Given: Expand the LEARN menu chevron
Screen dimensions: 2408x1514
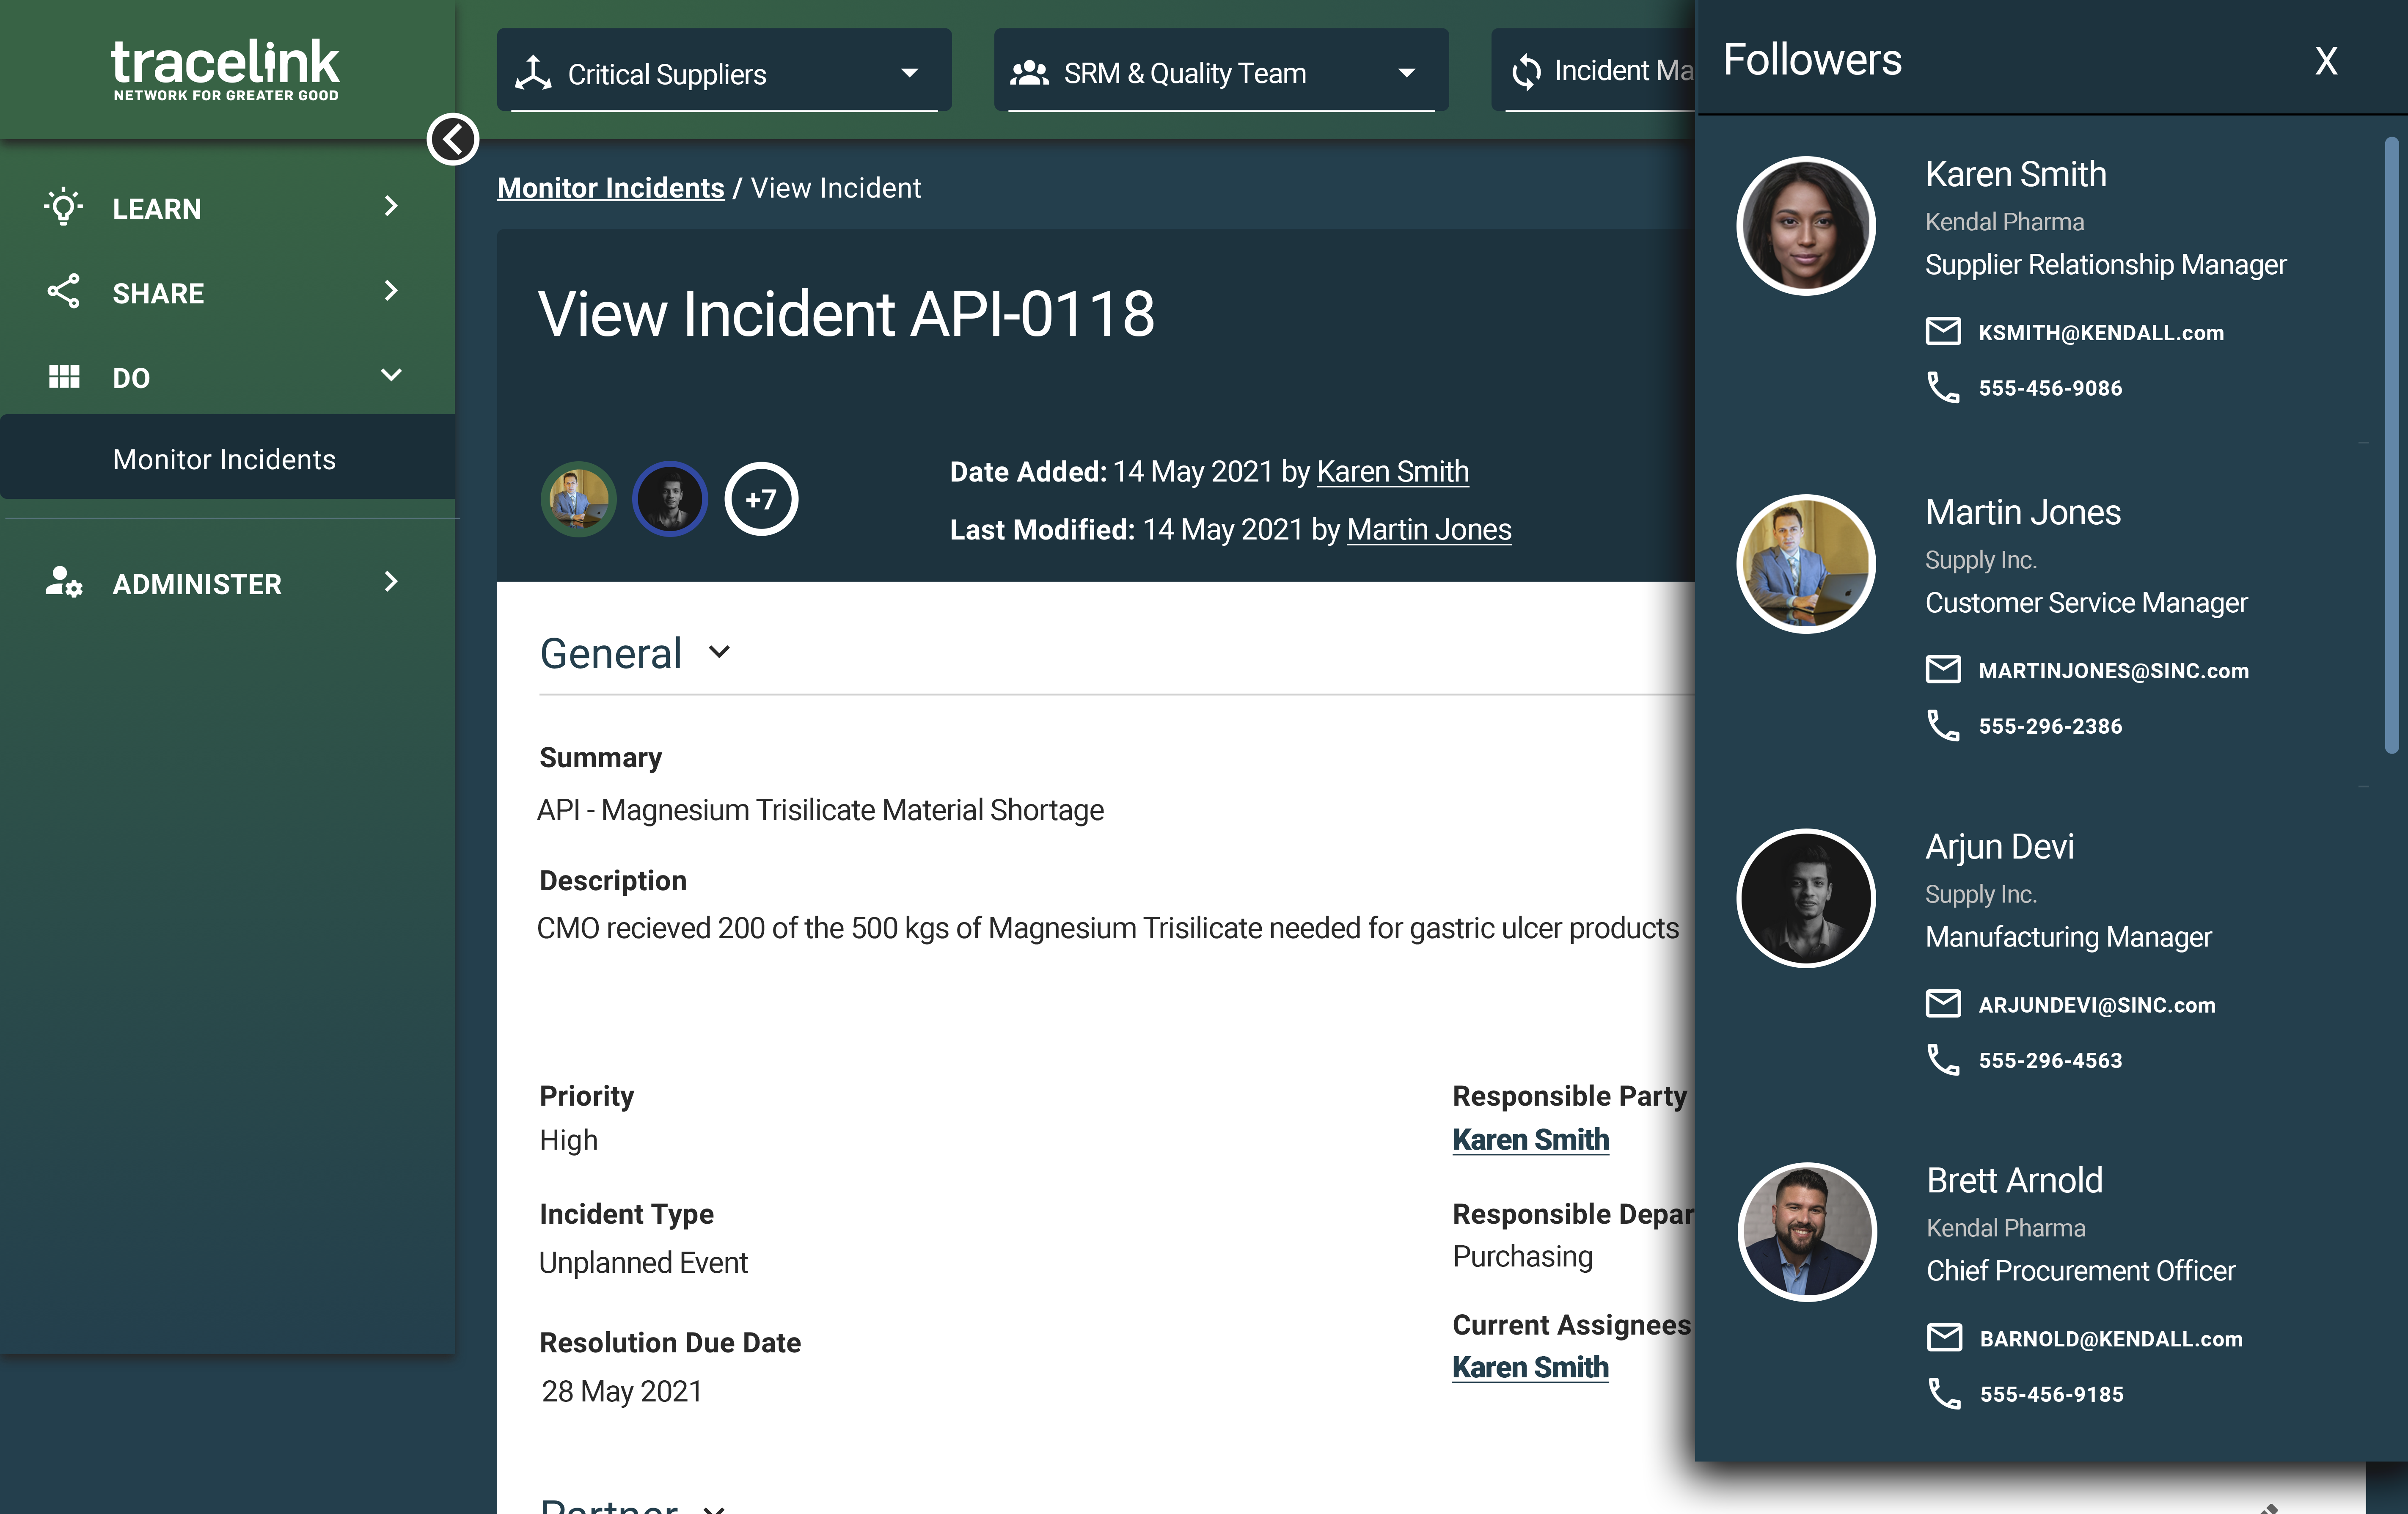Looking at the screenshot, I should click(x=391, y=206).
